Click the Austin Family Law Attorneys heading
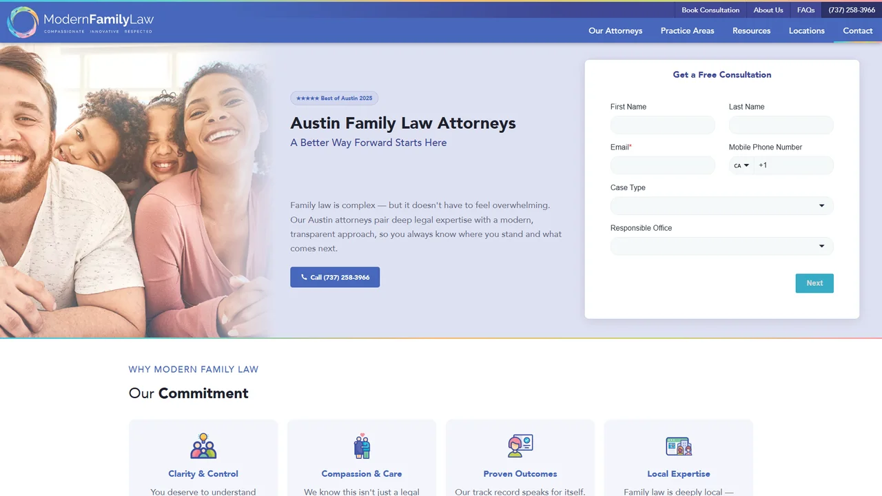Image resolution: width=882 pixels, height=496 pixels. [x=403, y=123]
